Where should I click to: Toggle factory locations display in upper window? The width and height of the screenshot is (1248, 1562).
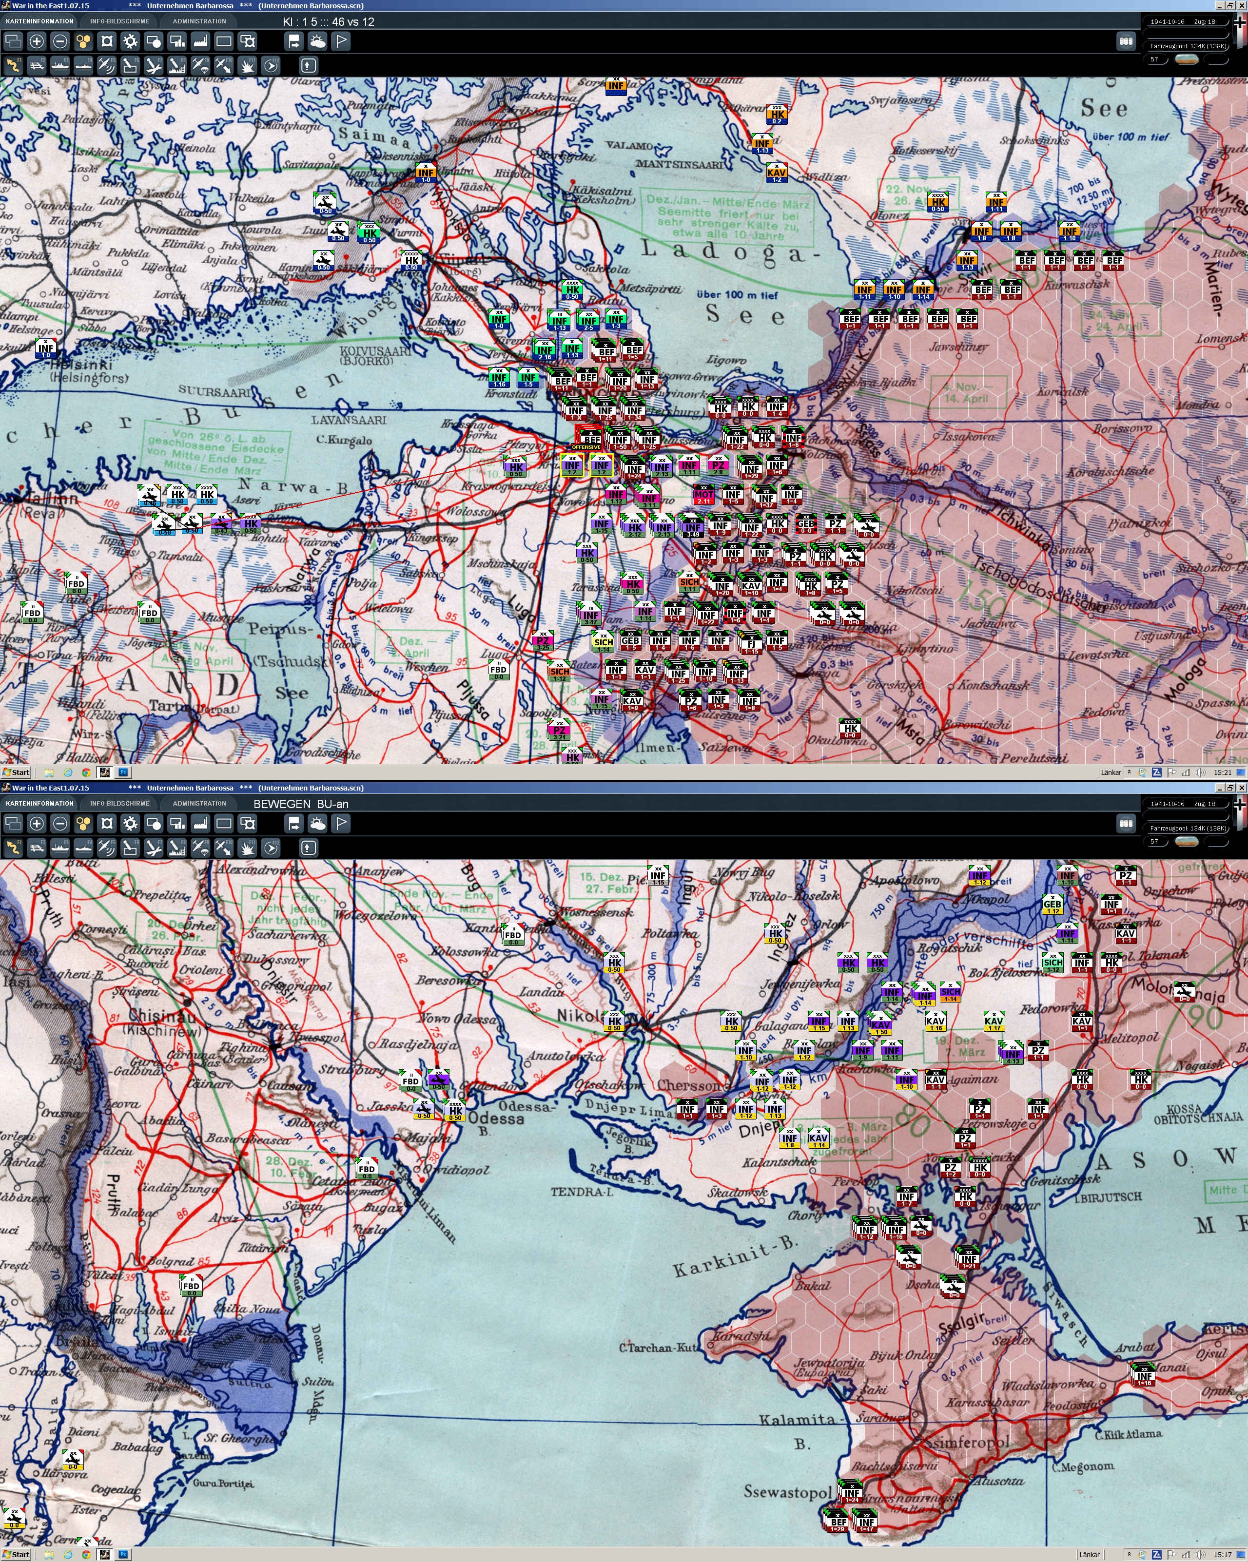pos(201,41)
